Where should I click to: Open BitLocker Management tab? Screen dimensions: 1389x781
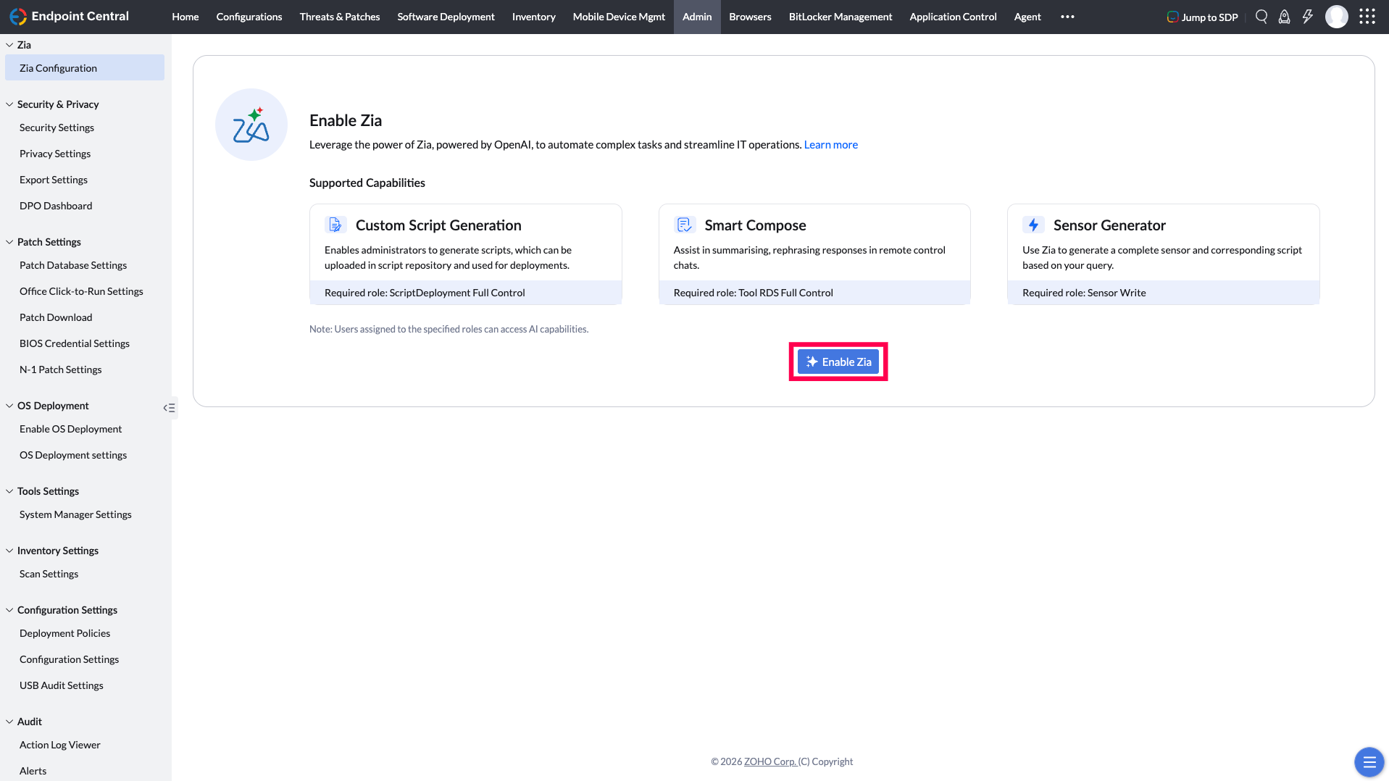coord(841,17)
